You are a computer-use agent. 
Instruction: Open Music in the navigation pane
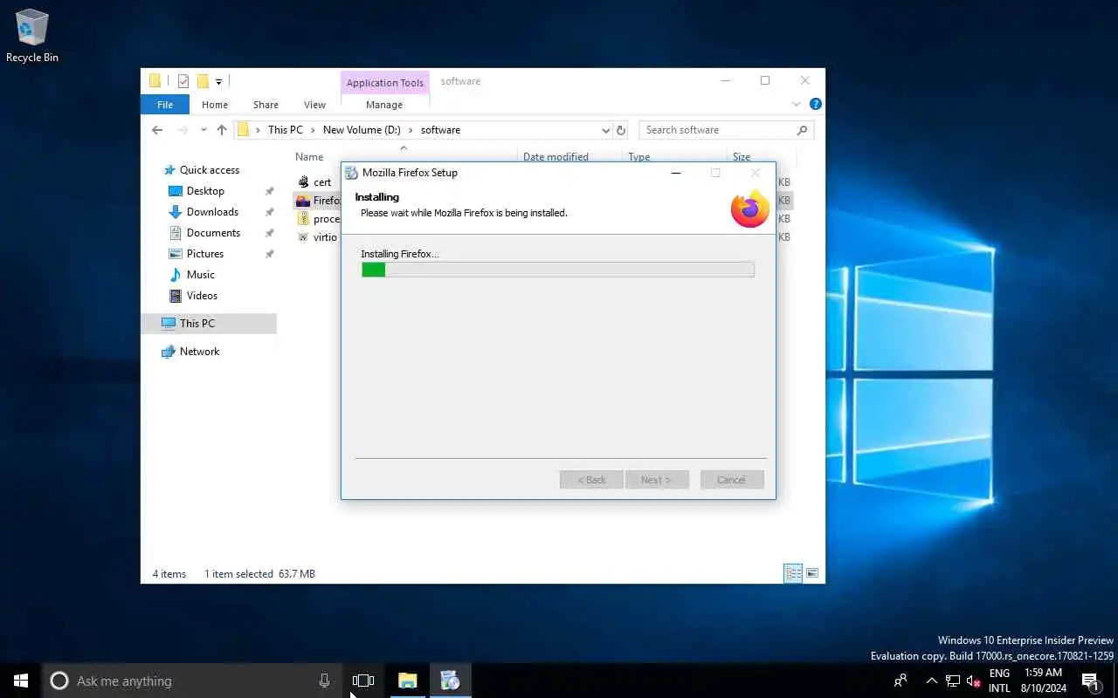click(200, 275)
